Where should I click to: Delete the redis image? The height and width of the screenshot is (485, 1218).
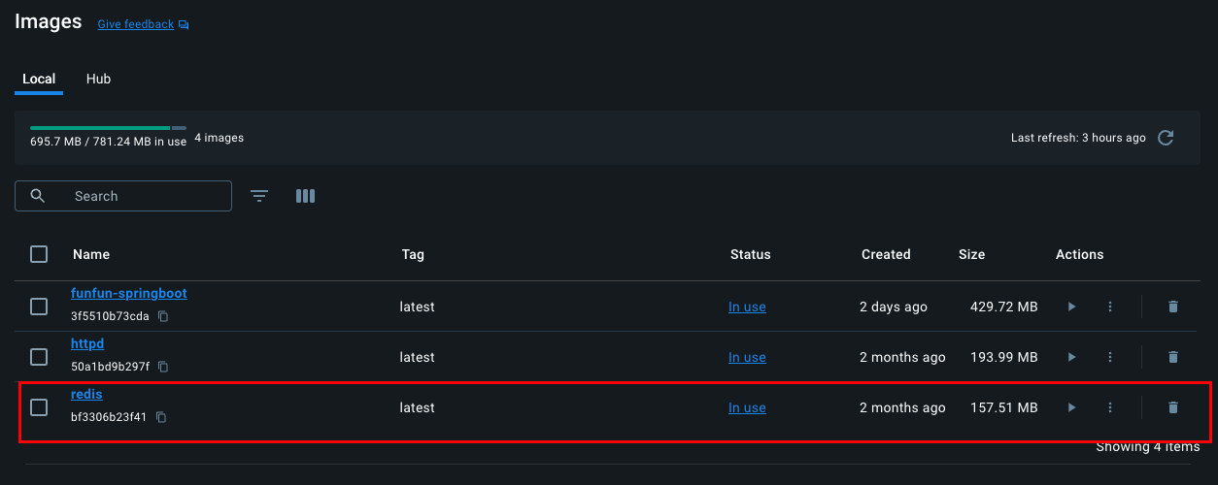(1172, 407)
